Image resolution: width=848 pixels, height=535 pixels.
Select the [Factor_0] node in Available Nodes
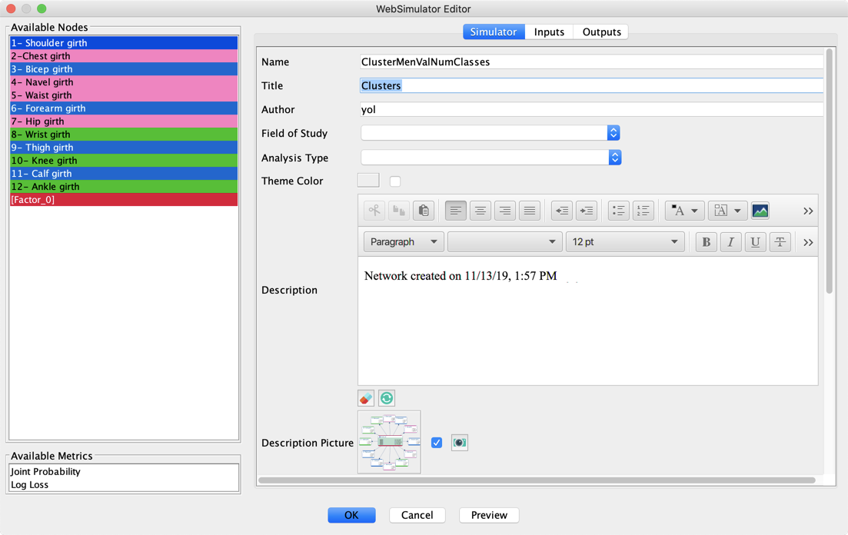pos(123,200)
